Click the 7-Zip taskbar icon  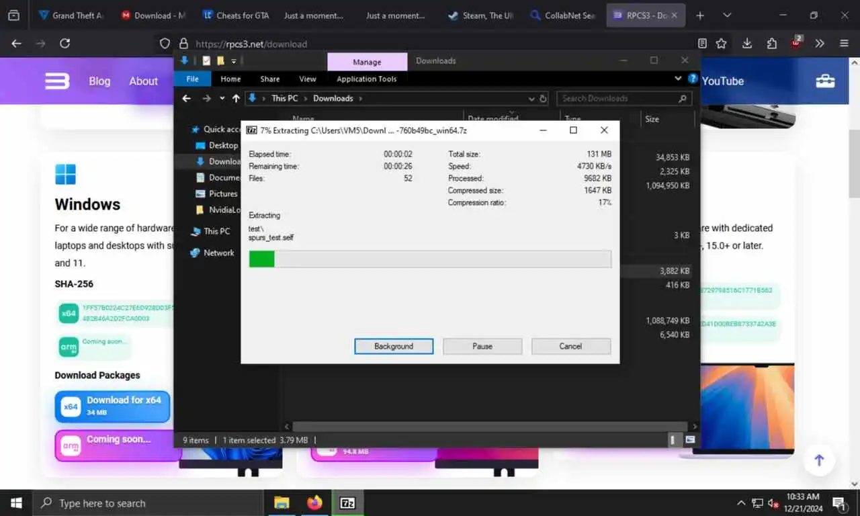[x=347, y=503]
